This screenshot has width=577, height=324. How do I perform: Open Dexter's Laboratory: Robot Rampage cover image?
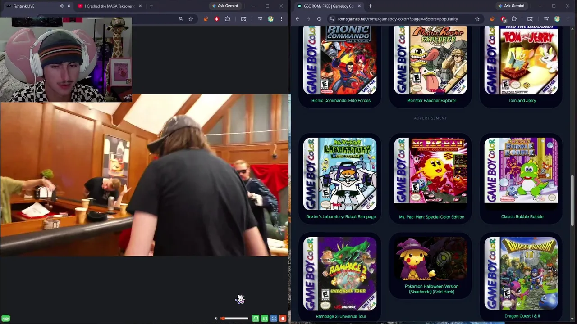pos(340,174)
